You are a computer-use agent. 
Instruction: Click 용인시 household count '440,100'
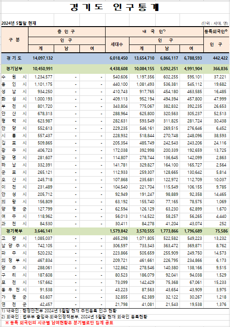point(120,84)
